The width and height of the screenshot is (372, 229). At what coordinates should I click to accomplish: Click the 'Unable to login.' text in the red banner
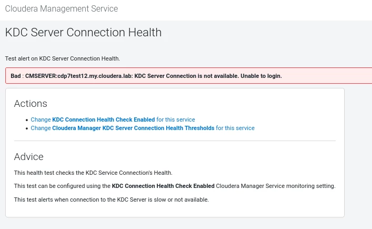261,76
